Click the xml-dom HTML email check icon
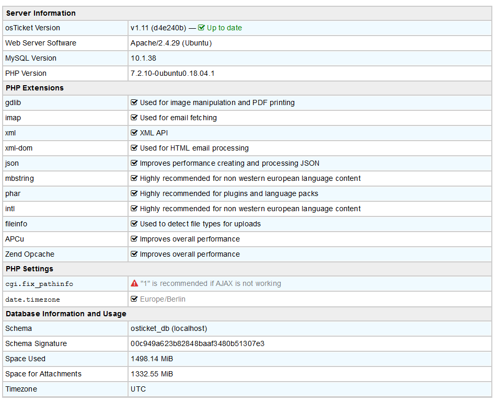This screenshot has height=402, width=496. coord(134,148)
